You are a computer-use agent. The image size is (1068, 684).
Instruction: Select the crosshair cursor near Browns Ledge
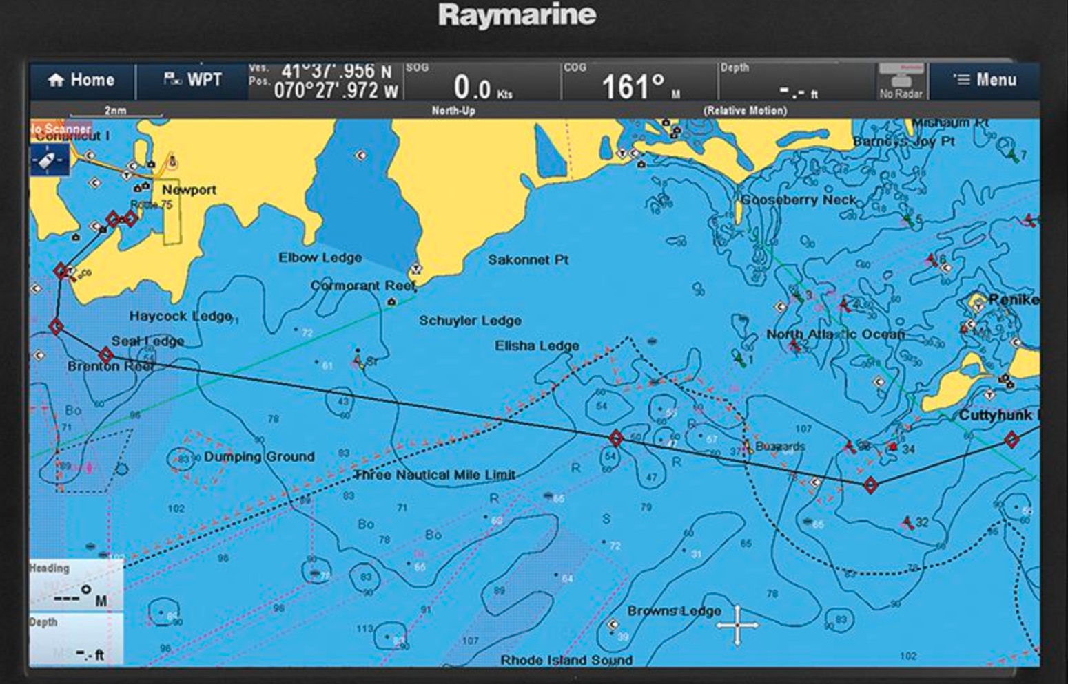[737, 626]
